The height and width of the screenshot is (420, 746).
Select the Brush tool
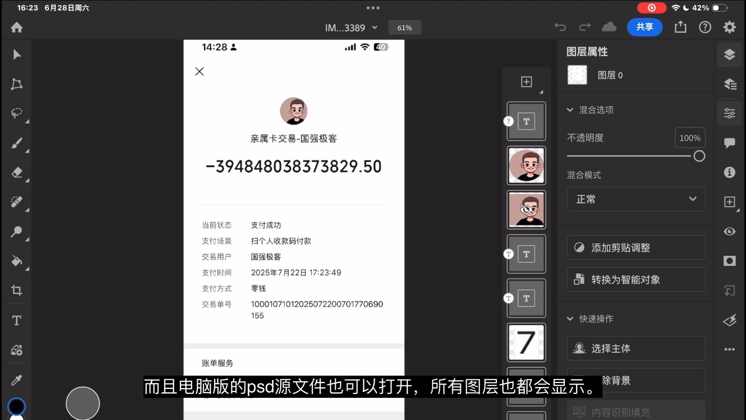pyautogui.click(x=17, y=143)
